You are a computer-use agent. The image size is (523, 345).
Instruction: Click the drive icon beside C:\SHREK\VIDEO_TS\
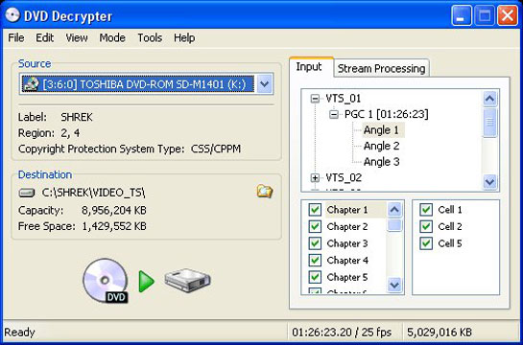tap(27, 193)
